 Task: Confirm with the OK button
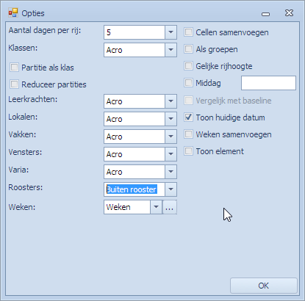click(x=264, y=286)
